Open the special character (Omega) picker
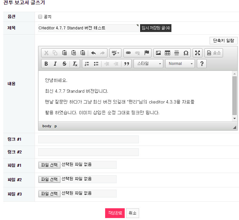 coord(186,53)
